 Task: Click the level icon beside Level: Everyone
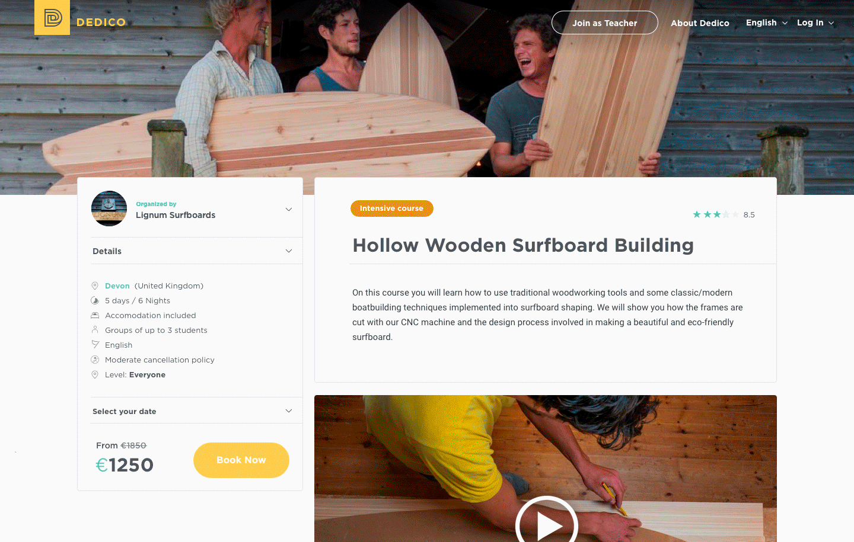(x=95, y=374)
